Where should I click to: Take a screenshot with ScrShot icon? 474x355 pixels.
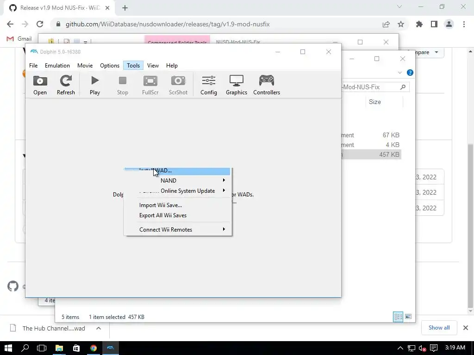[178, 85]
